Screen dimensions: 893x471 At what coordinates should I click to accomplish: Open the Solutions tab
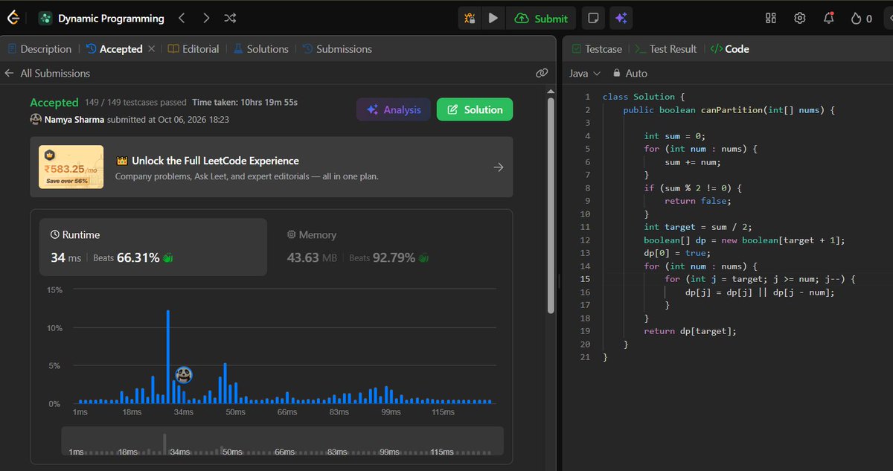tap(261, 49)
